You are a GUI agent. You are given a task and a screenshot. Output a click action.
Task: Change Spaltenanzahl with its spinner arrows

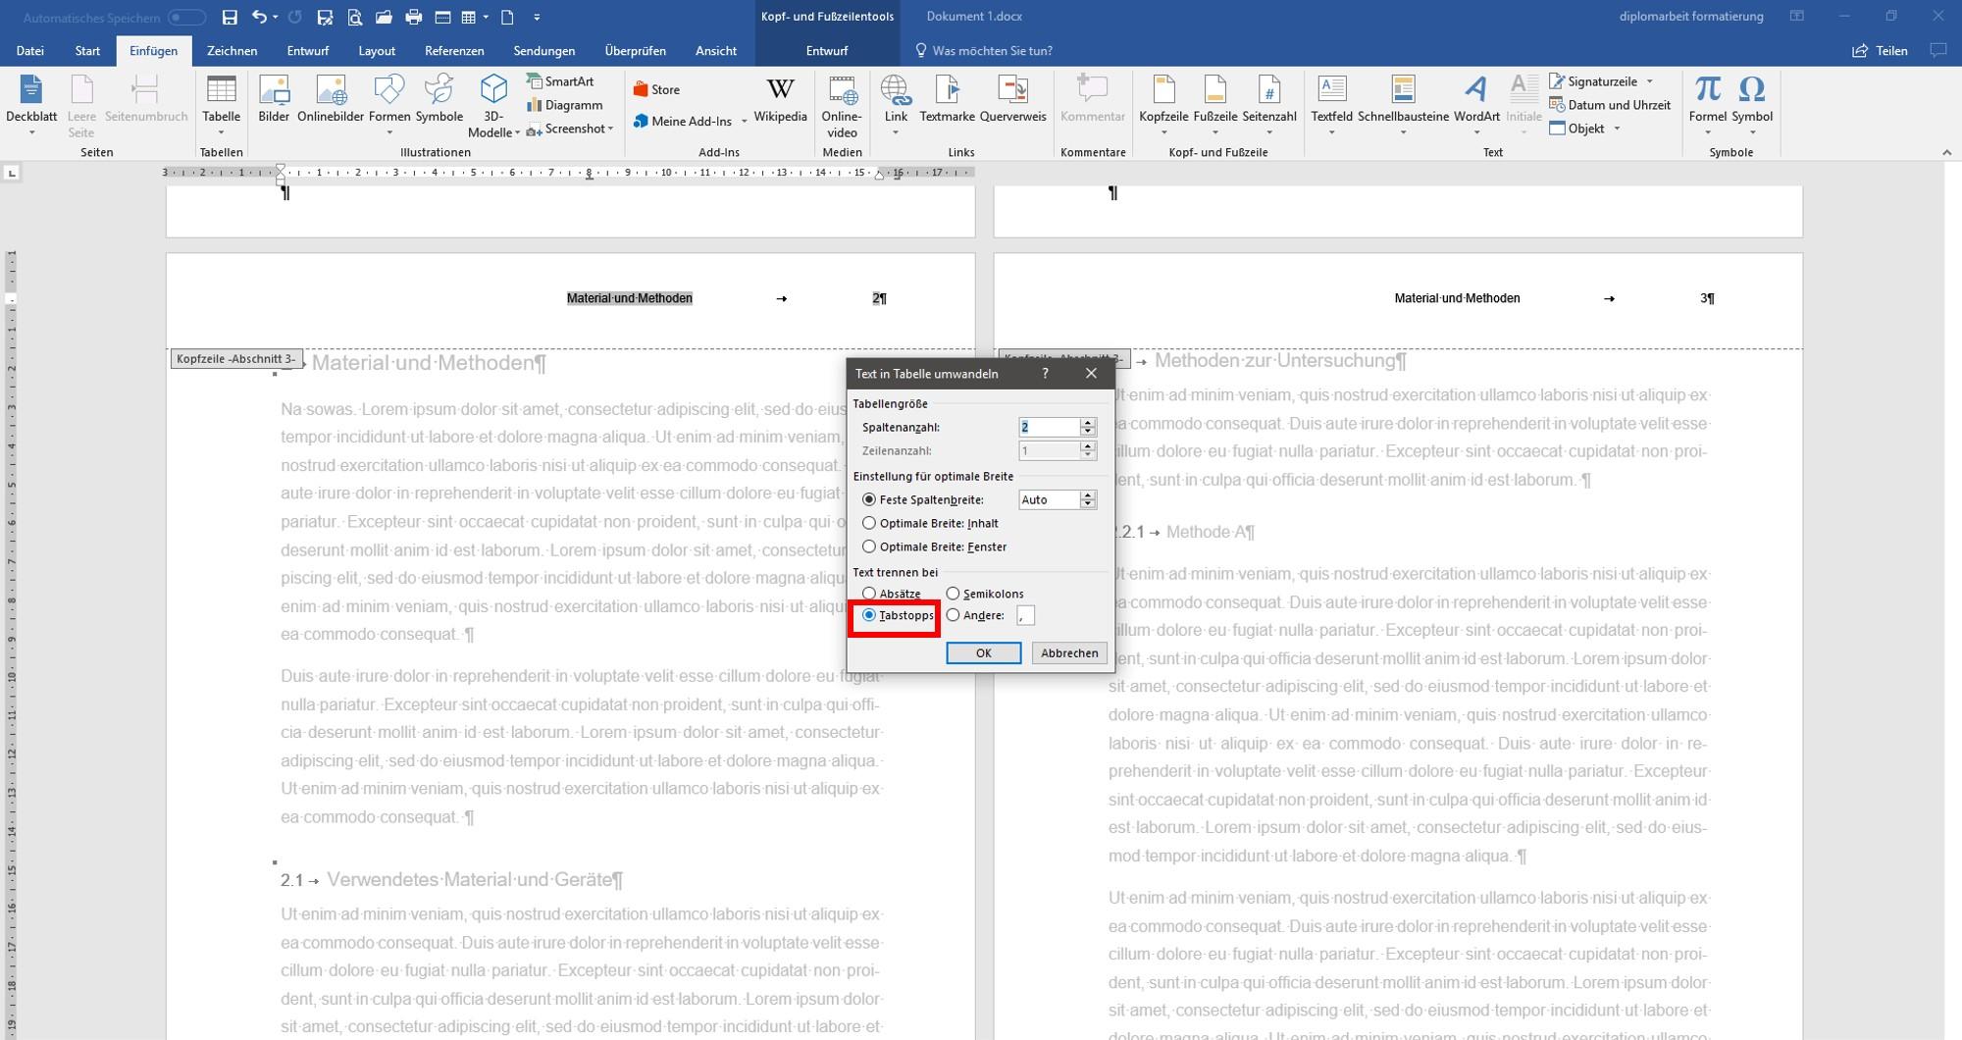[x=1087, y=427]
